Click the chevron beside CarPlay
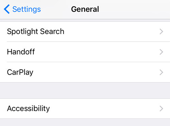This screenshot has height=126, width=170. 161,72
